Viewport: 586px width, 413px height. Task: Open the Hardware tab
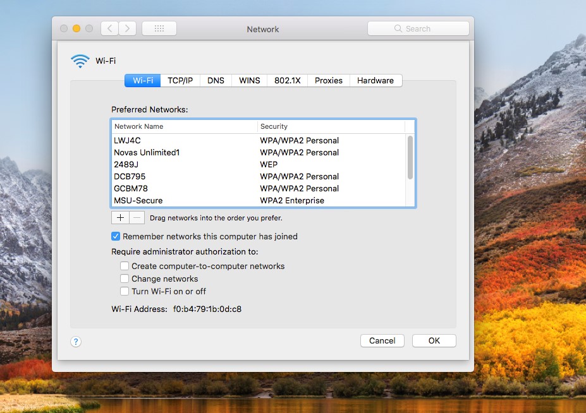[375, 80]
